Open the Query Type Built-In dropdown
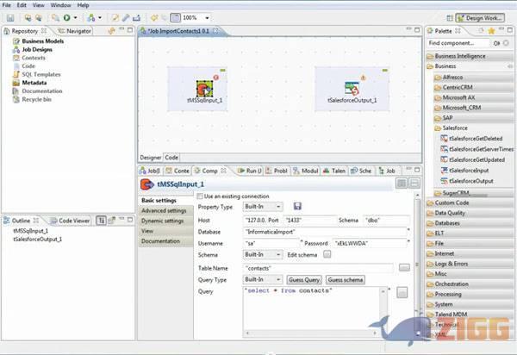The height and width of the screenshot is (355, 517). click(263, 279)
